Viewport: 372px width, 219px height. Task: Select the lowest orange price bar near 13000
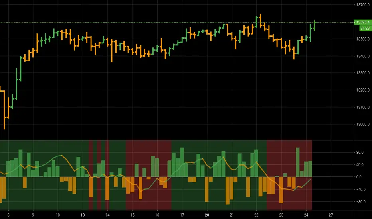coord(4,109)
